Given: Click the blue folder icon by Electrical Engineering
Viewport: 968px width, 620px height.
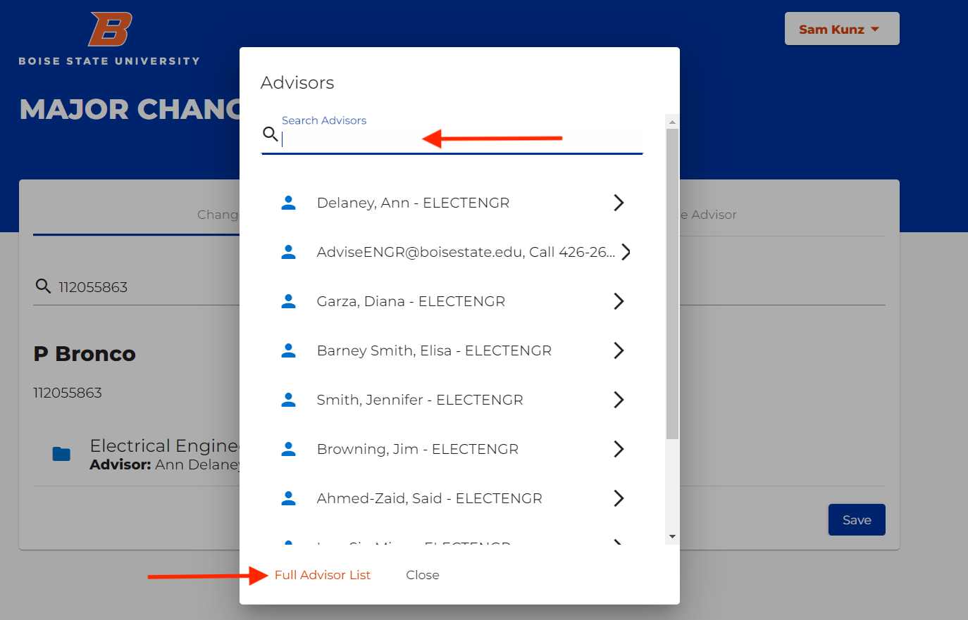Looking at the screenshot, I should (x=62, y=454).
